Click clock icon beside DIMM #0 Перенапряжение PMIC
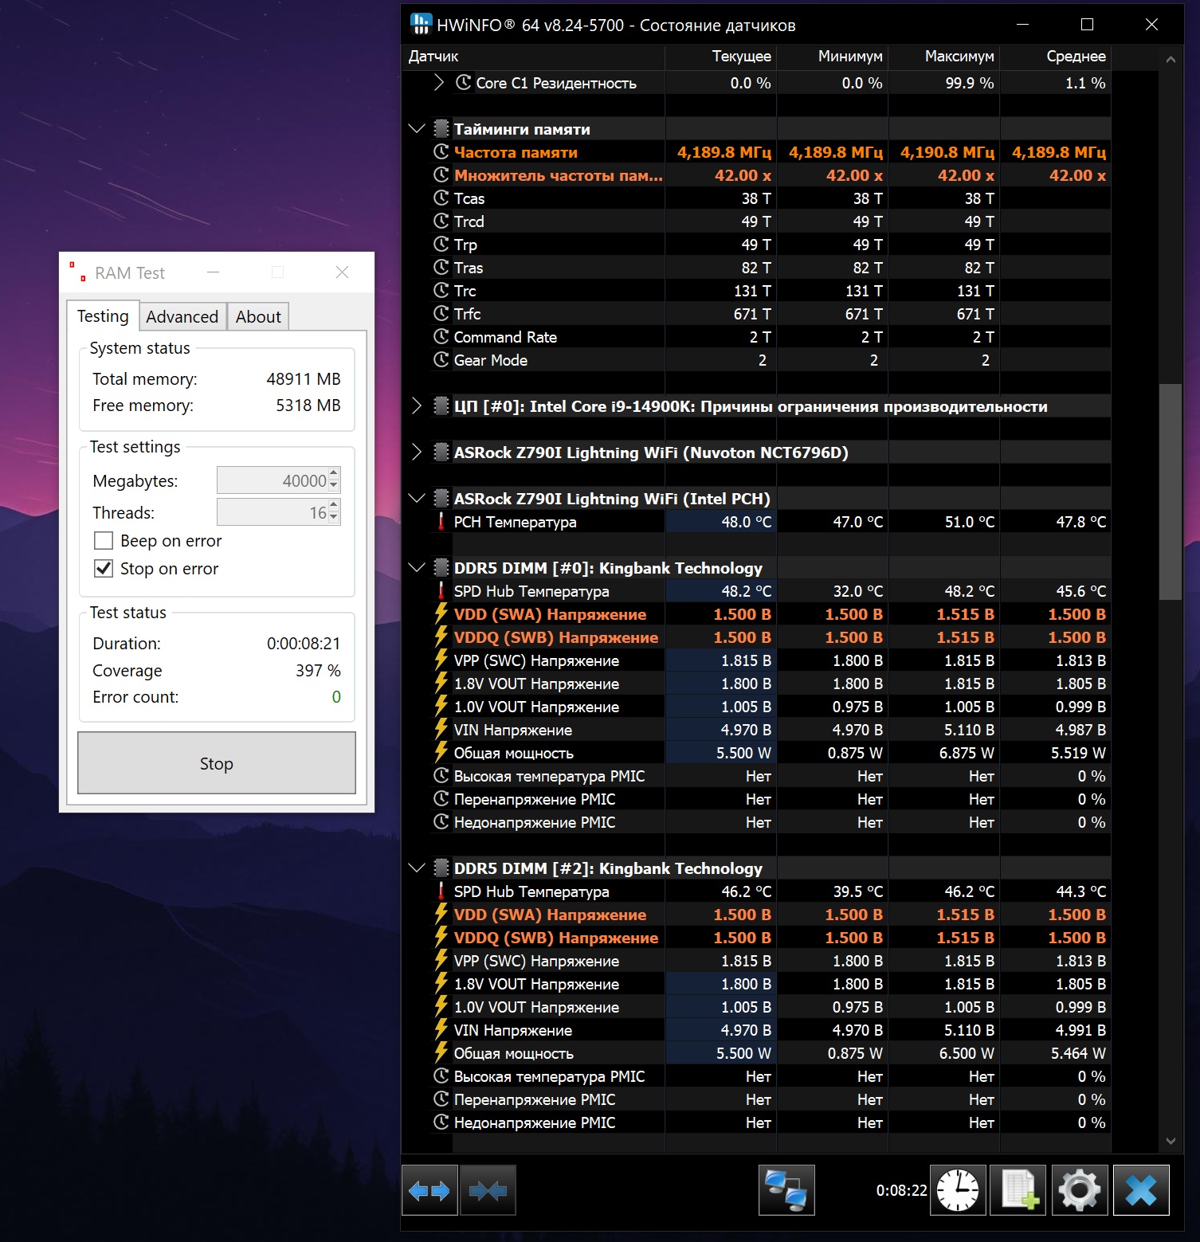1200x1242 pixels. 441,798
